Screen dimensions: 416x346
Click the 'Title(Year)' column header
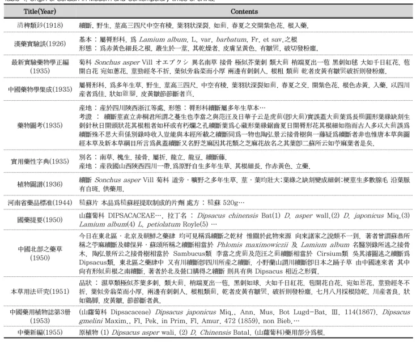[x=40, y=11]
